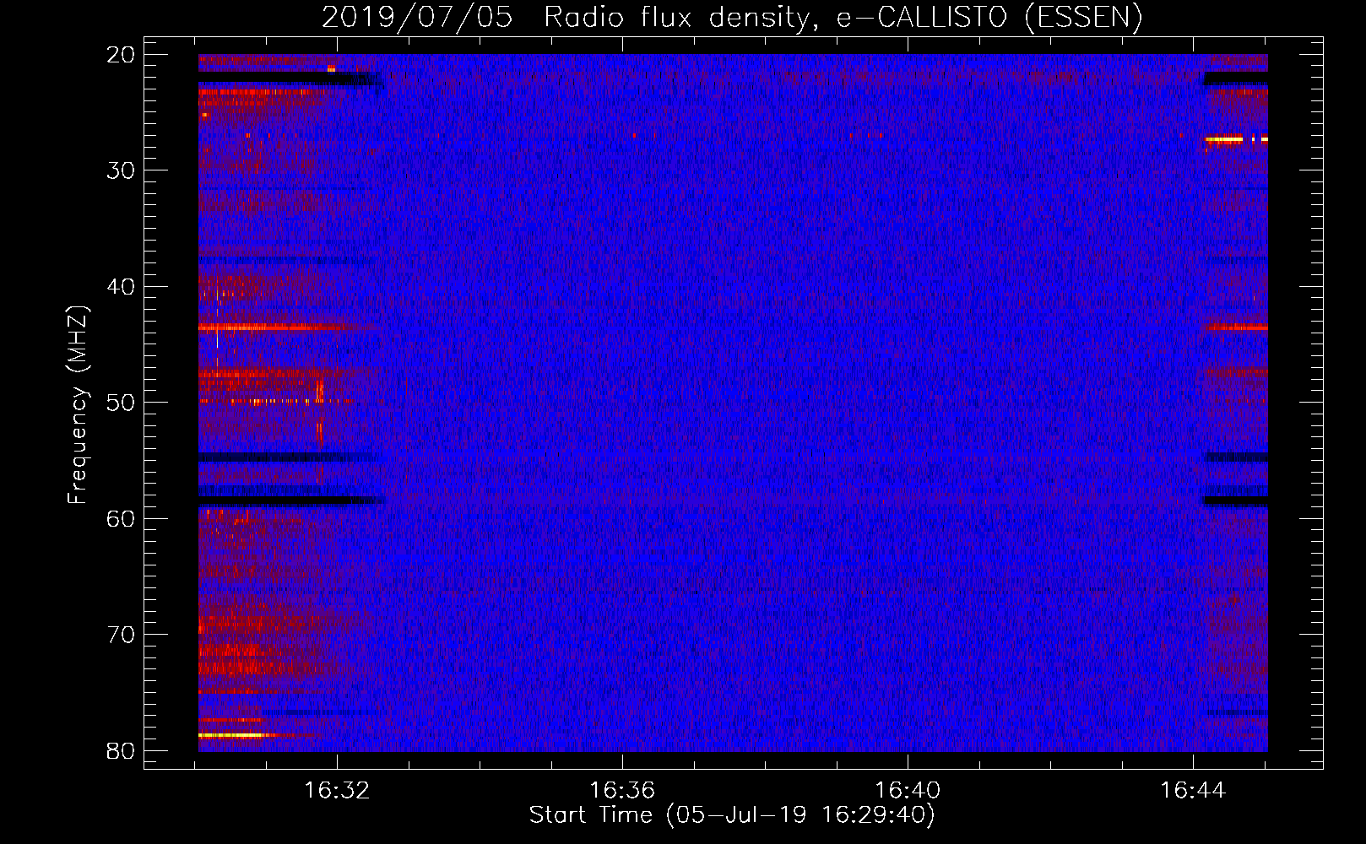The height and width of the screenshot is (844, 1366).
Task: Click the 60 frequency tick label
Action: pyautogui.click(x=121, y=518)
